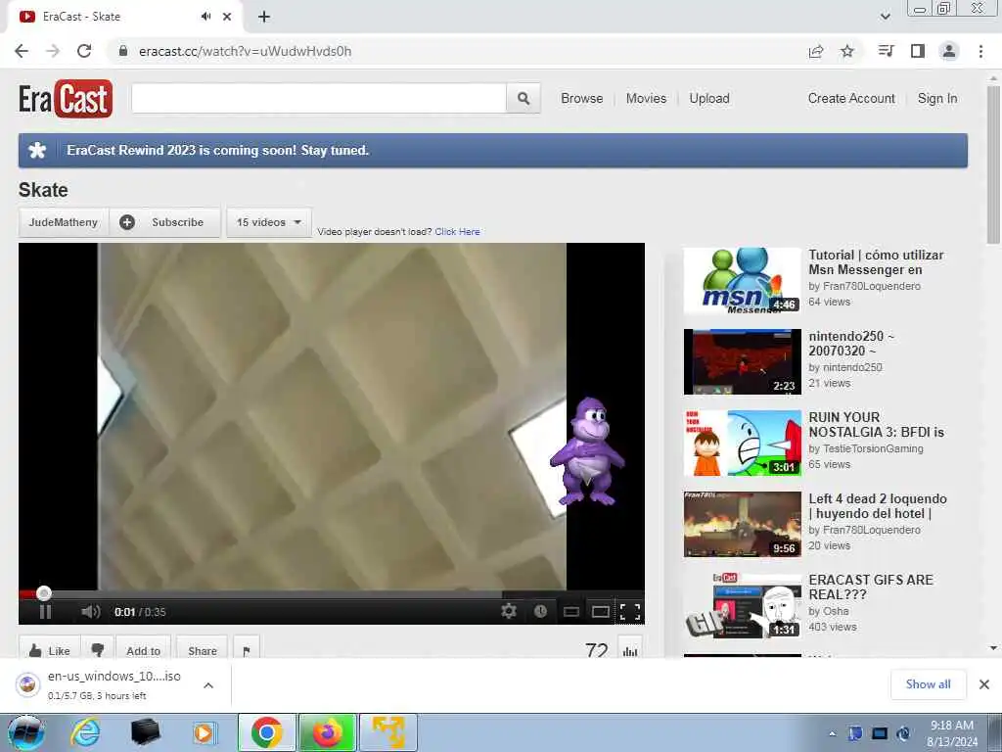Open the Chrome profile icon
The image size is (1002, 752).
click(x=949, y=51)
